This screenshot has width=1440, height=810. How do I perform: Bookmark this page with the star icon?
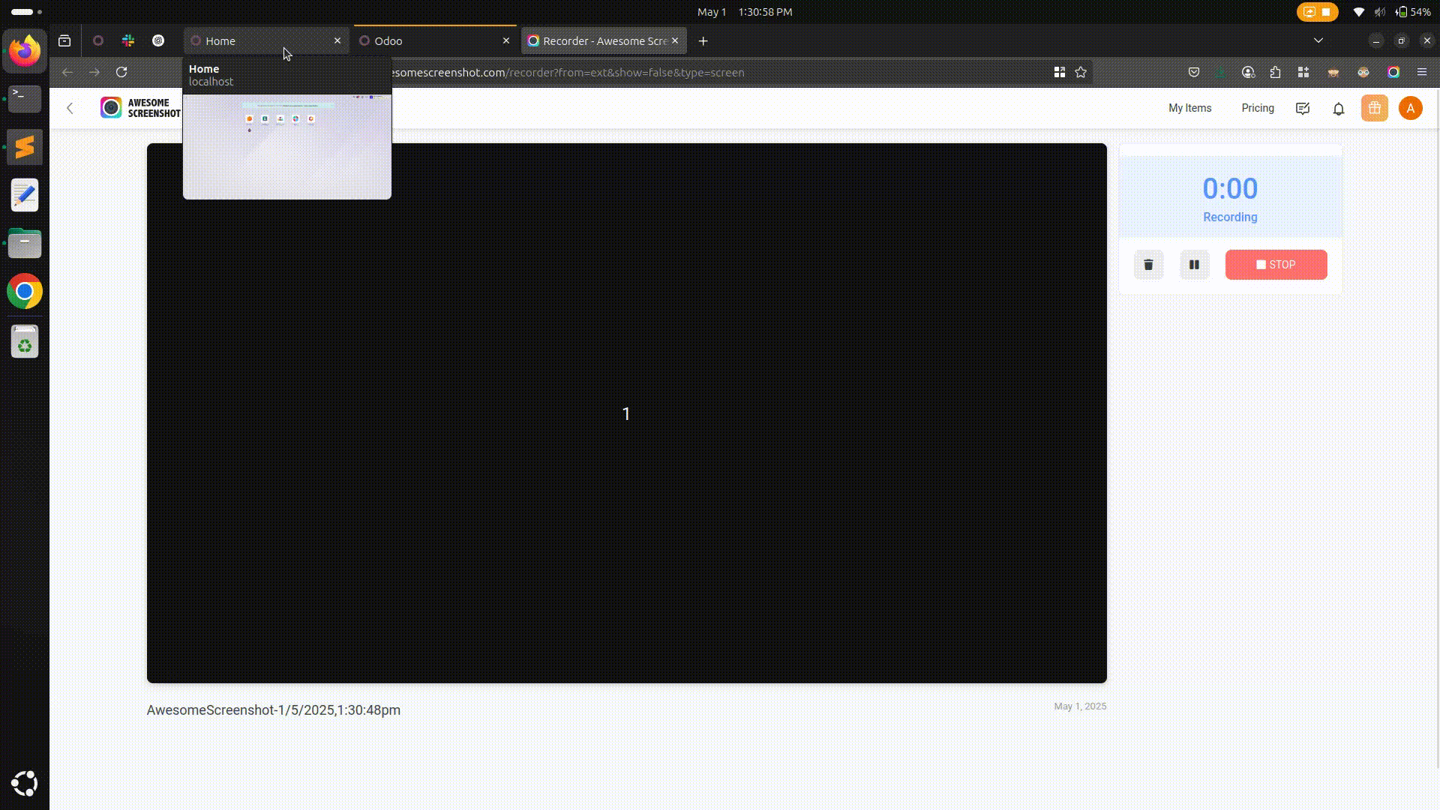click(x=1081, y=73)
